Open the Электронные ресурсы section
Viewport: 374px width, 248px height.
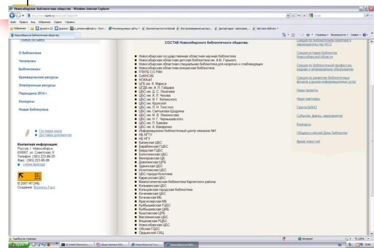37,85
